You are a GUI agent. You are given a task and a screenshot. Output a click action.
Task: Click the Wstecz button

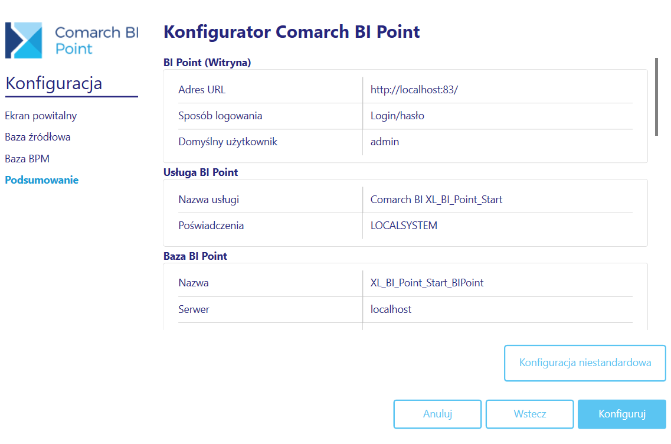tap(530, 414)
